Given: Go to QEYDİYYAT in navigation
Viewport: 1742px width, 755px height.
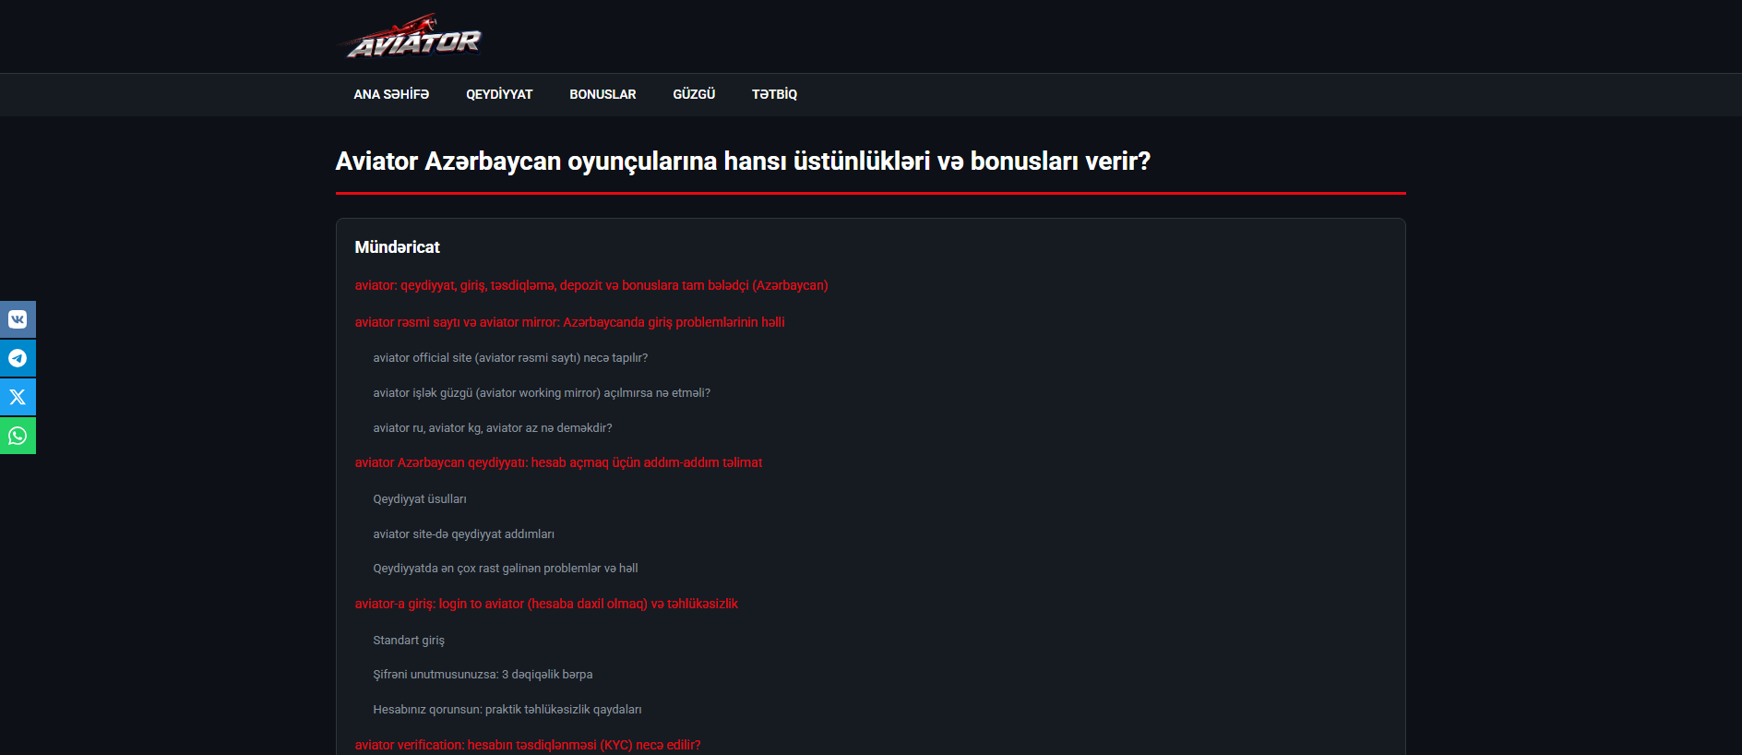Looking at the screenshot, I should (499, 94).
